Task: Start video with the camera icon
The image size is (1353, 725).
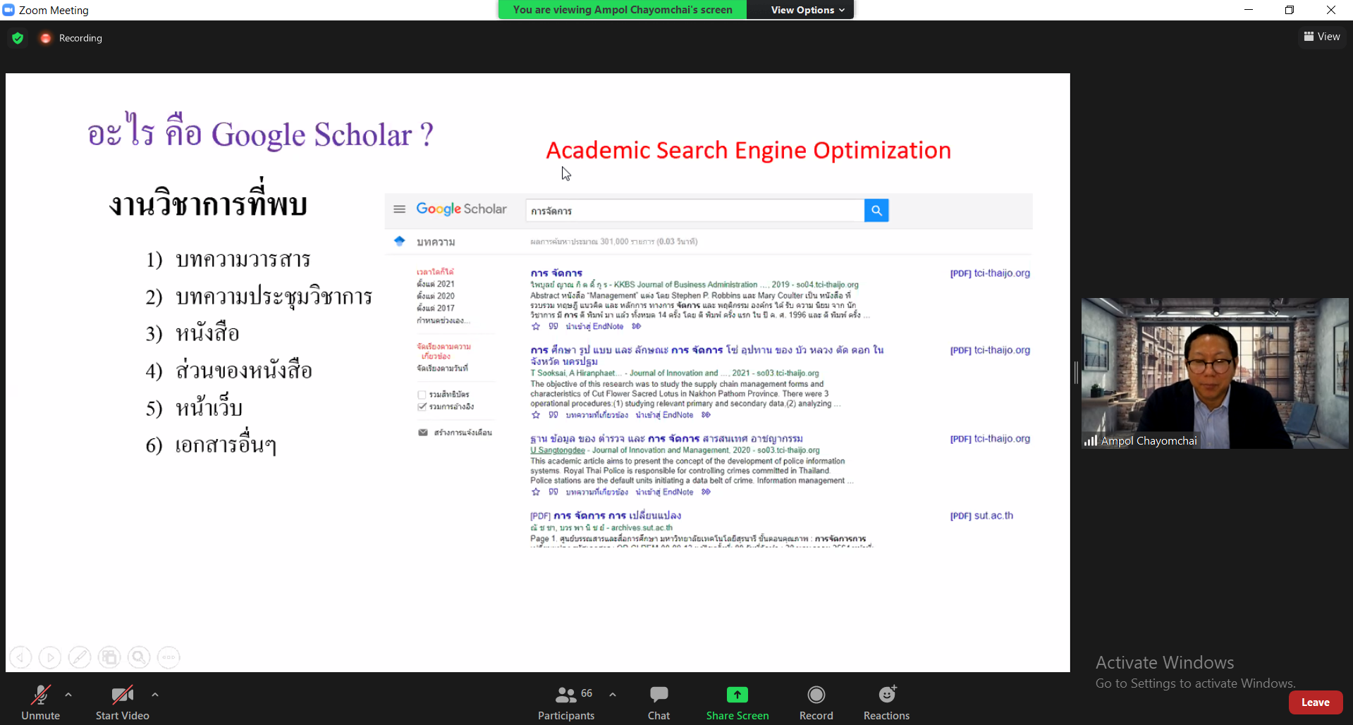Action: tap(122, 695)
